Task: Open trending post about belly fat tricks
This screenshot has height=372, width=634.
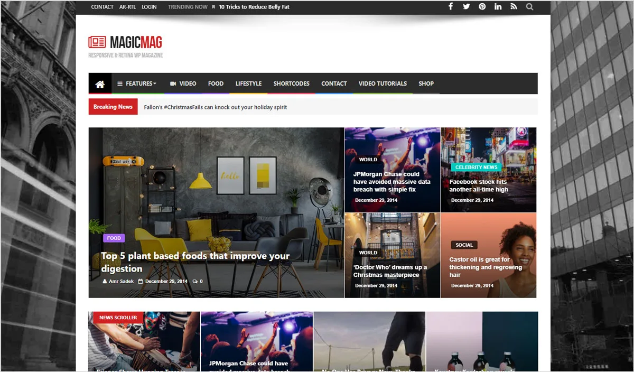Action: (254, 7)
